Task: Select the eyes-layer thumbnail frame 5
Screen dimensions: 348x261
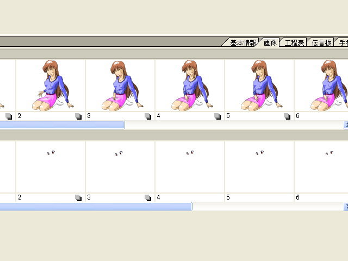Action: click(x=259, y=167)
